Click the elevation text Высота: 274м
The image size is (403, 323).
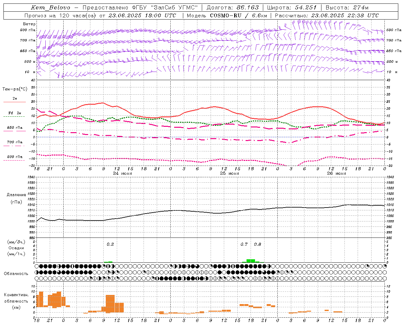(x=347, y=8)
